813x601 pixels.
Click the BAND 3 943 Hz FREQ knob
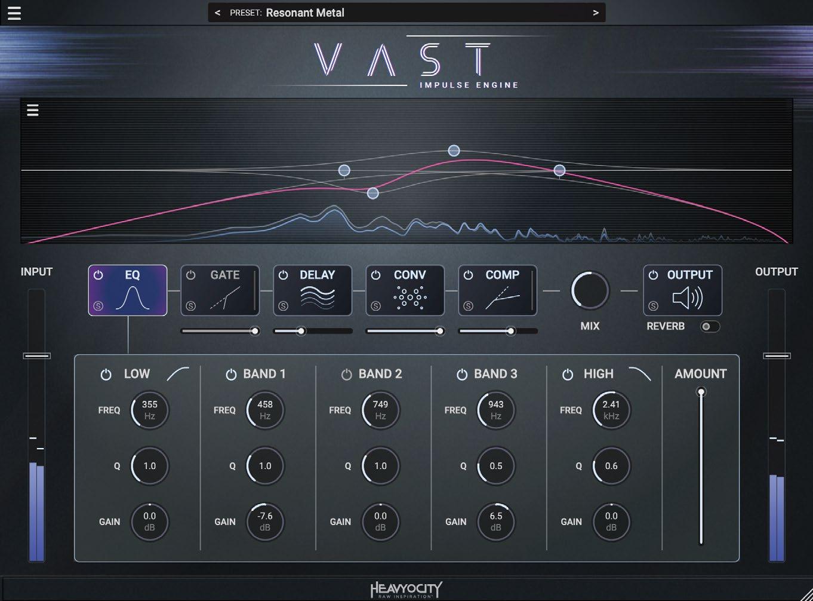click(496, 410)
